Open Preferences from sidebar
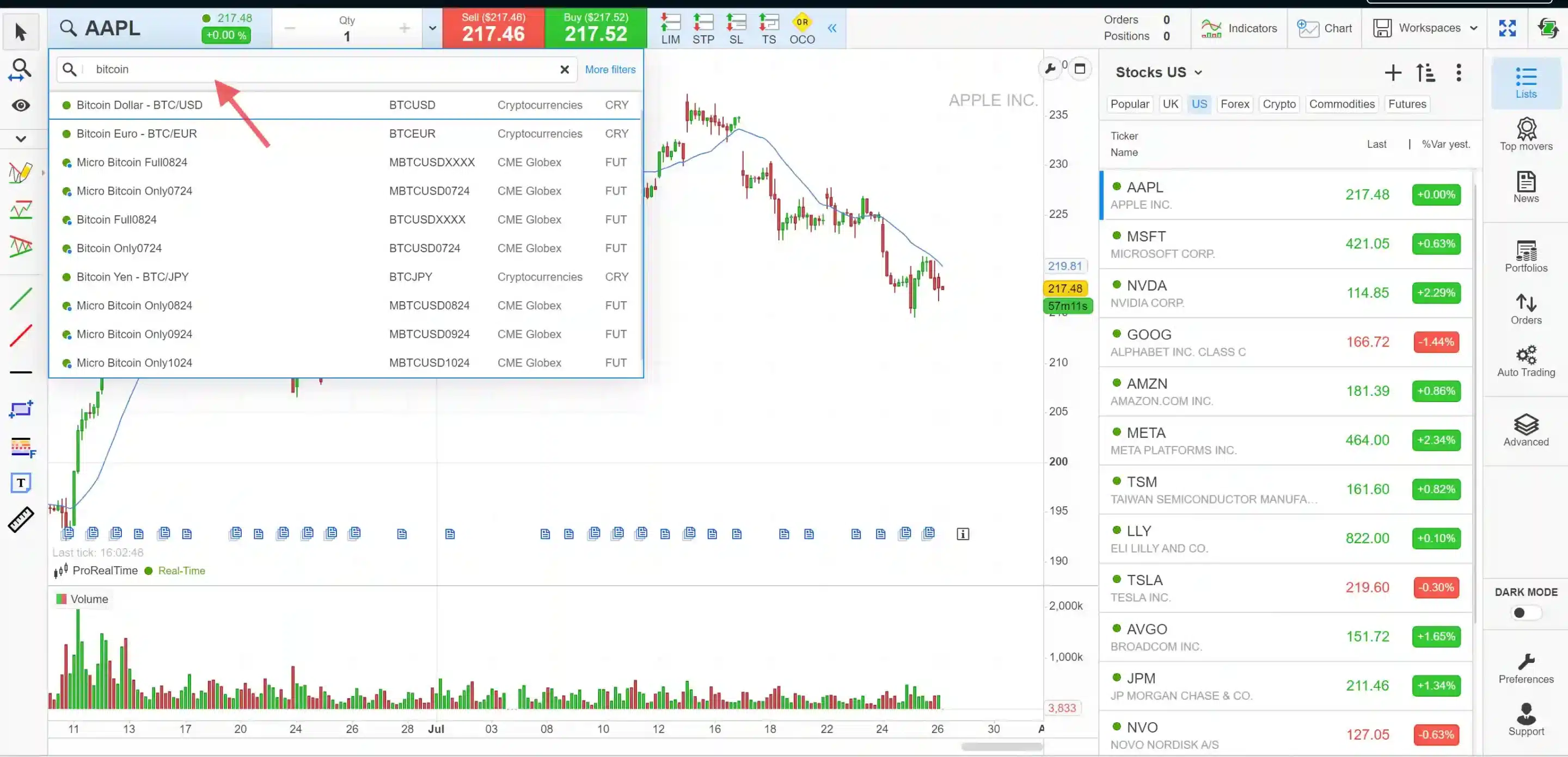Viewport: 1568px width, 757px height. click(x=1526, y=668)
